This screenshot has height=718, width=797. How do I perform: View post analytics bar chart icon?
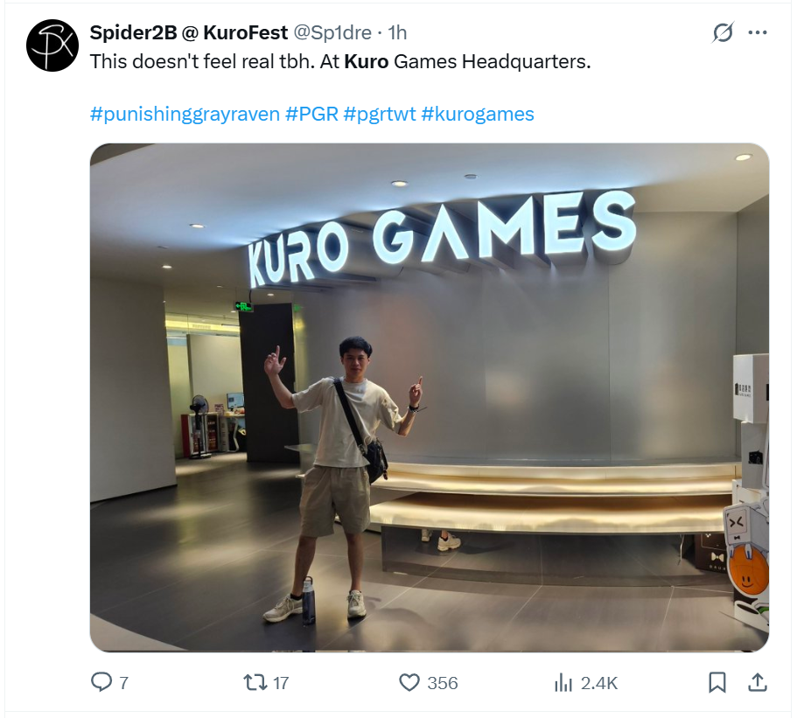pos(563,682)
